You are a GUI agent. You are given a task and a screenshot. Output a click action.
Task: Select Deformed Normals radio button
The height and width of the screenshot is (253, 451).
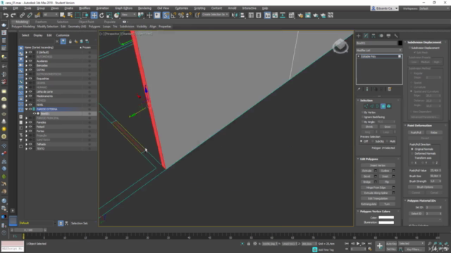click(x=412, y=153)
